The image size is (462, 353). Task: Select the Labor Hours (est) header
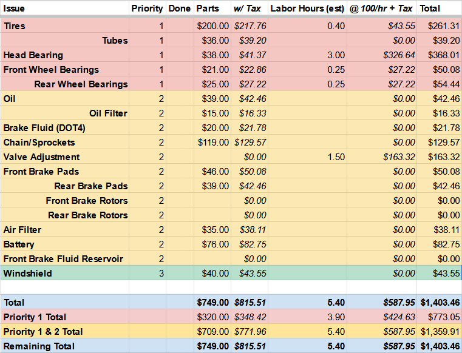click(x=308, y=9)
